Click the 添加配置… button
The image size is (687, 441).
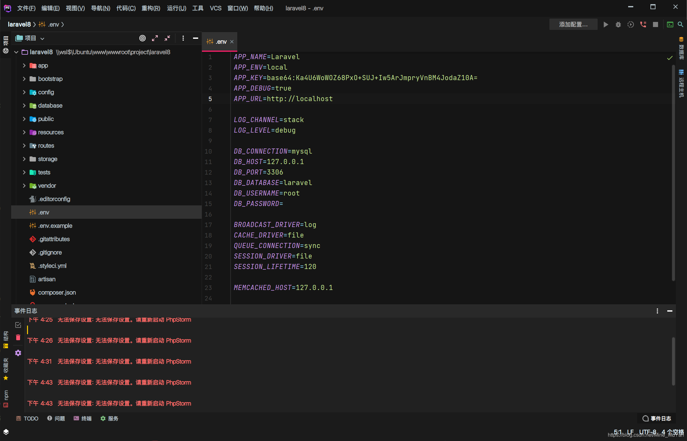coord(573,24)
